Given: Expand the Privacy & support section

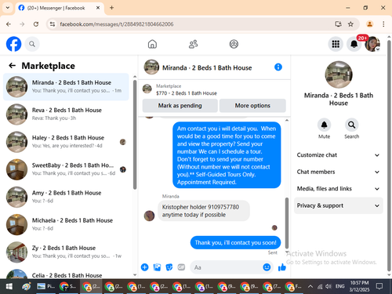Looking at the screenshot, I should (x=339, y=205).
